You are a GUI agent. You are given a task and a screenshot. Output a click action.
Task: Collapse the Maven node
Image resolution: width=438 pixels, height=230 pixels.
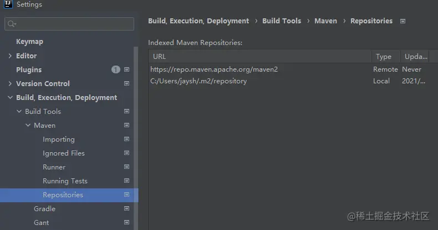pyautogui.click(x=28, y=125)
